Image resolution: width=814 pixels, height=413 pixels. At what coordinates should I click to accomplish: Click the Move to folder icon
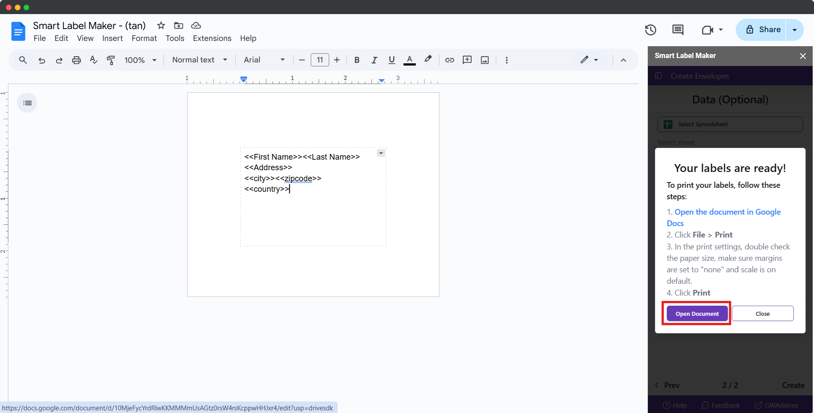coord(178,26)
